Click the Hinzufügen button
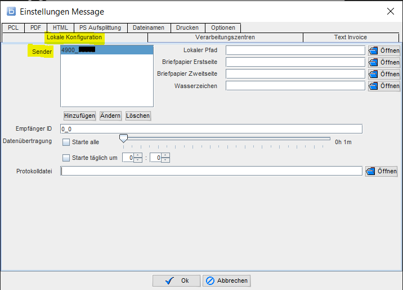This screenshot has height=290, width=403. pyautogui.click(x=79, y=116)
